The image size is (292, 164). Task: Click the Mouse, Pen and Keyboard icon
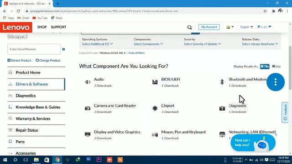(x=155, y=134)
